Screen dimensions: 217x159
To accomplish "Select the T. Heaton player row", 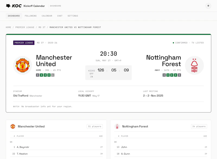I will pyautogui.click(x=56, y=154).
